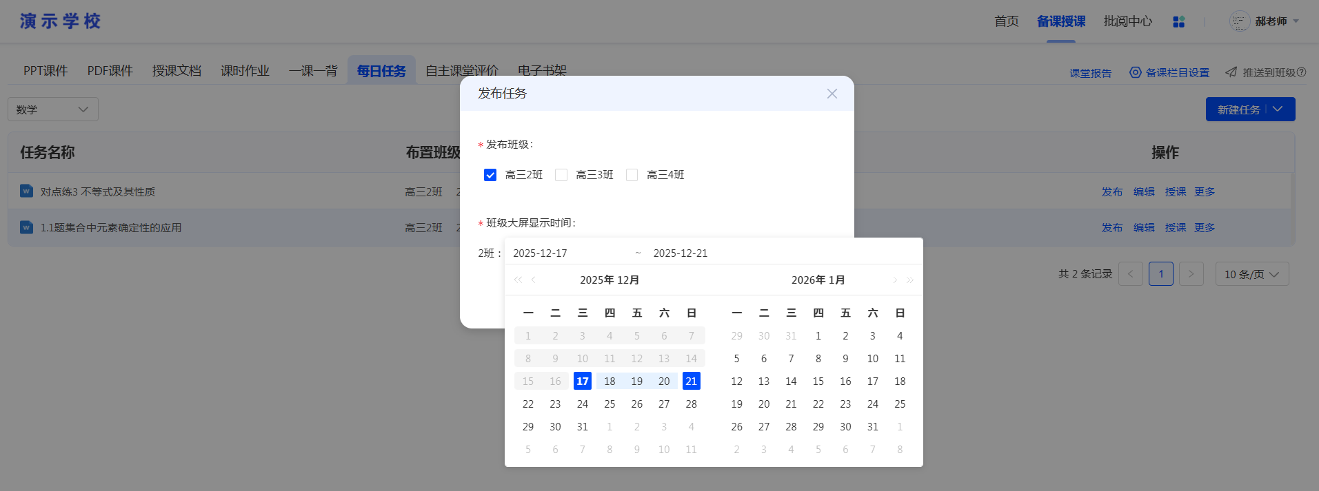Click next year double-arrow in calendar

[910, 280]
